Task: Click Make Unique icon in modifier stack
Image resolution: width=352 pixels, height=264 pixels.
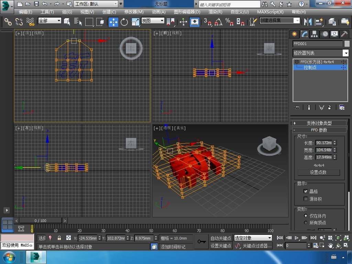Action: 321,108
